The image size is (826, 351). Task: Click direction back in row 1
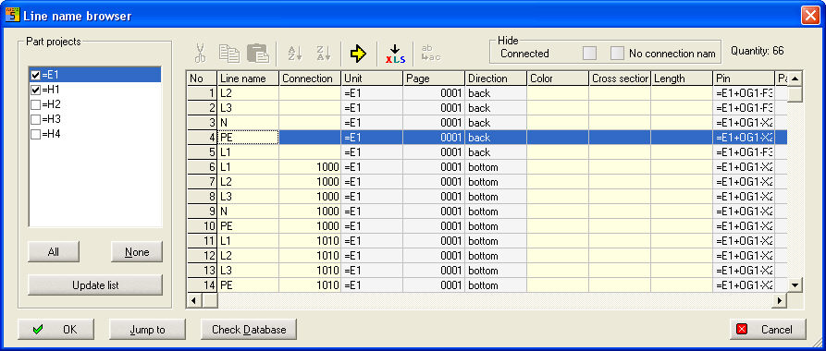pos(496,93)
